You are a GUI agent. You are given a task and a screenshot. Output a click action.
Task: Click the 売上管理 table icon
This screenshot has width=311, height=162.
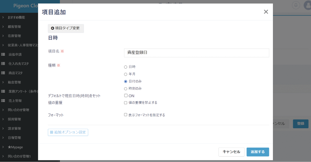tap(3, 101)
